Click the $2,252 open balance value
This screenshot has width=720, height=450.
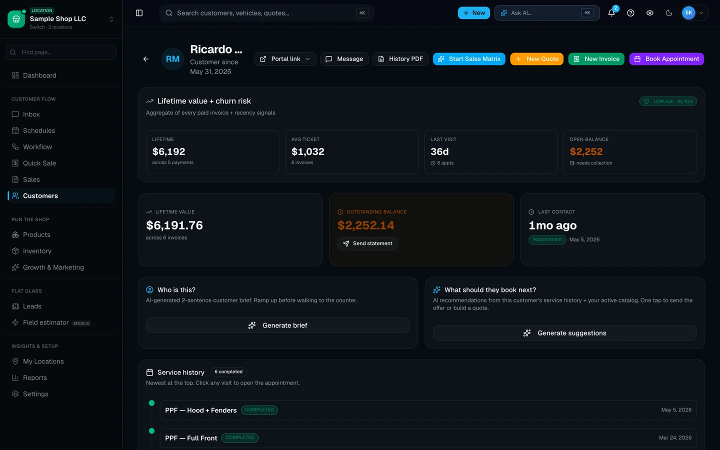586,151
